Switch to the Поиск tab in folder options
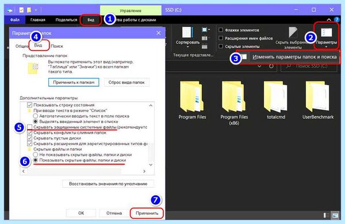 57,46
